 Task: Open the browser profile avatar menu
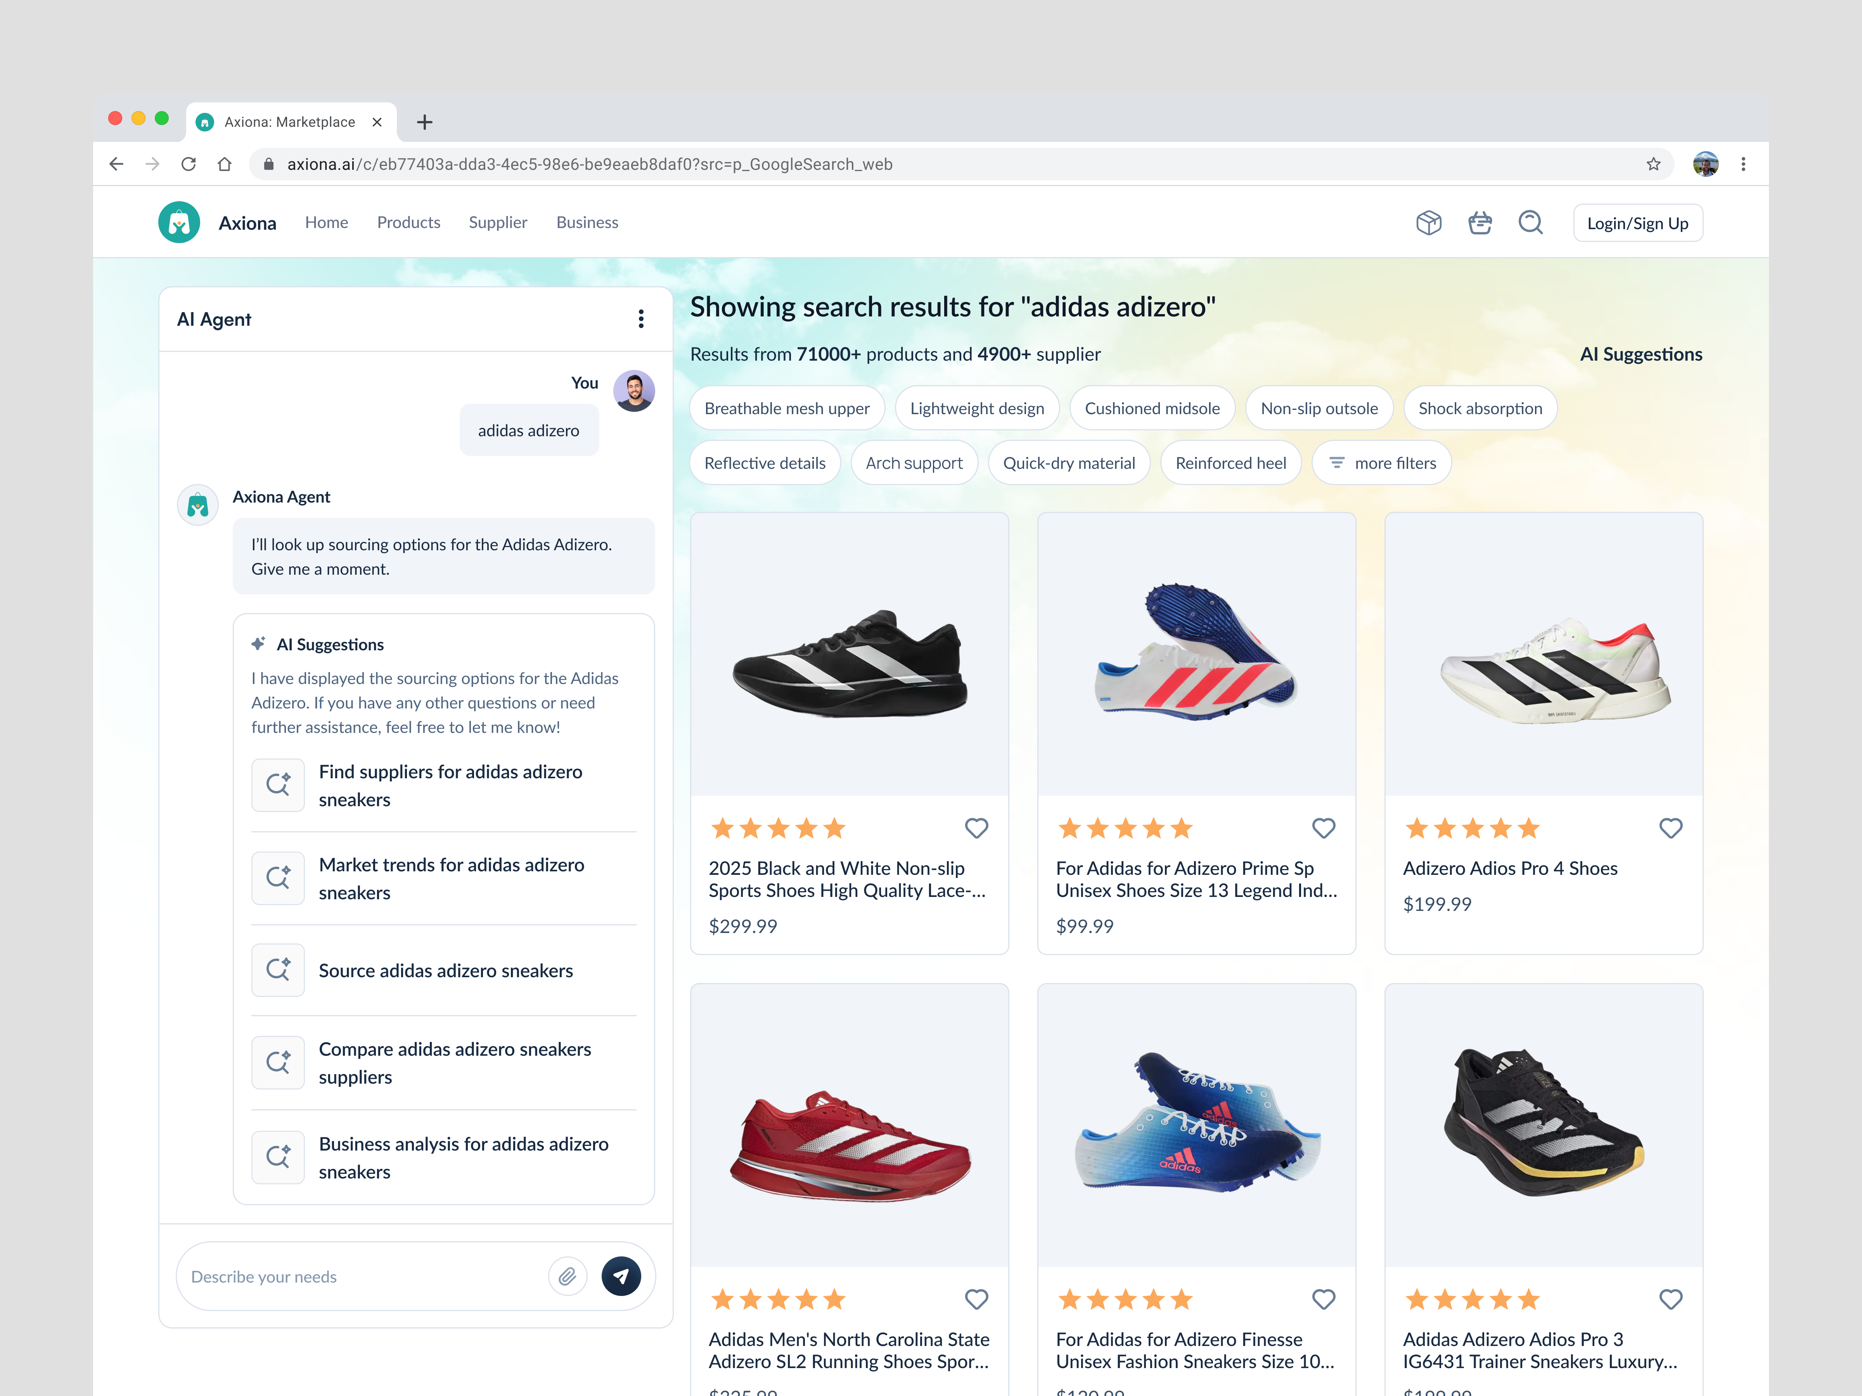1706,164
